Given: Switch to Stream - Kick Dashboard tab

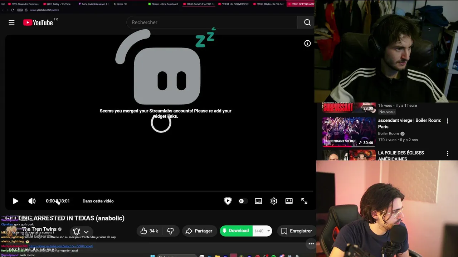Looking at the screenshot, I should tap(163, 4).
